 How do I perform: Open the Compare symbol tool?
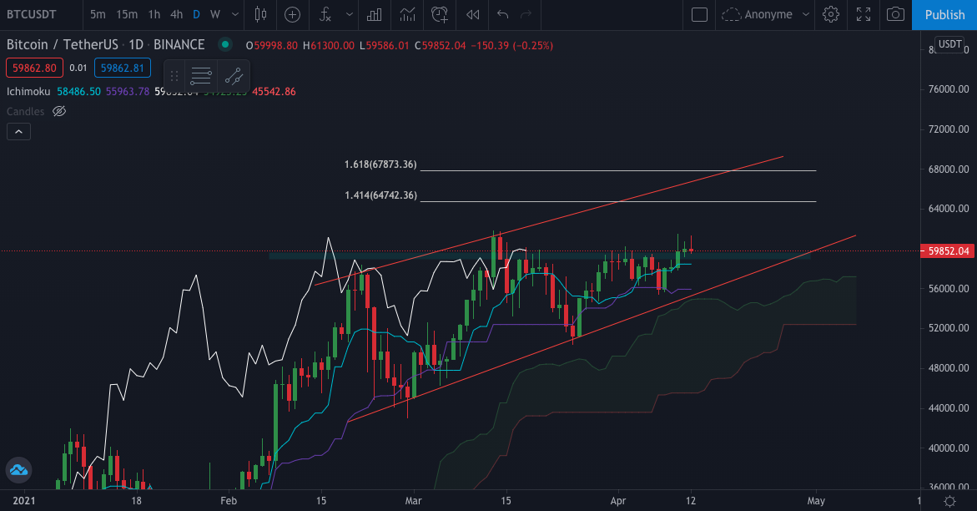pos(292,14)
